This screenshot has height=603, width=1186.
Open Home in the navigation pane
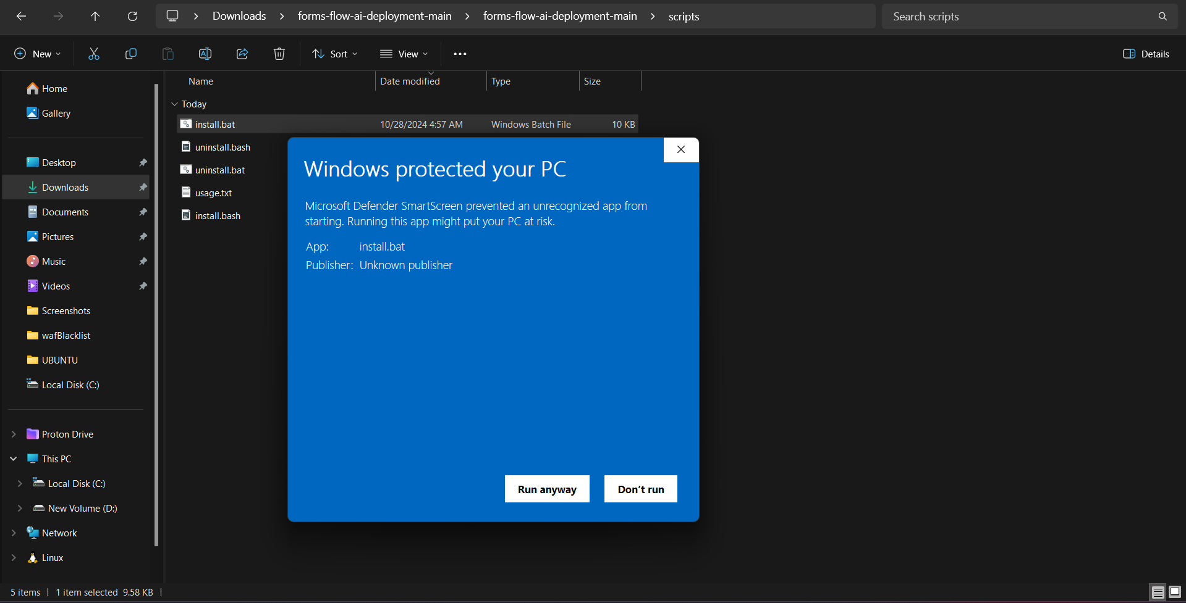pyautogui.click(x=48, y=89)
